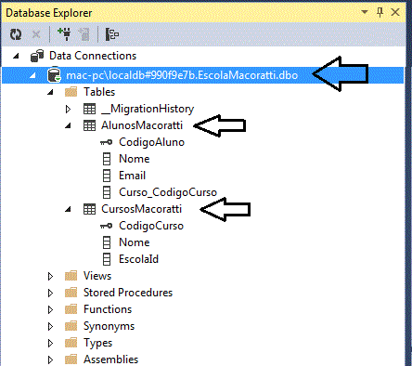
Task: Pin the Database Explorer panel (auto hide)
Action: [380, 12]
